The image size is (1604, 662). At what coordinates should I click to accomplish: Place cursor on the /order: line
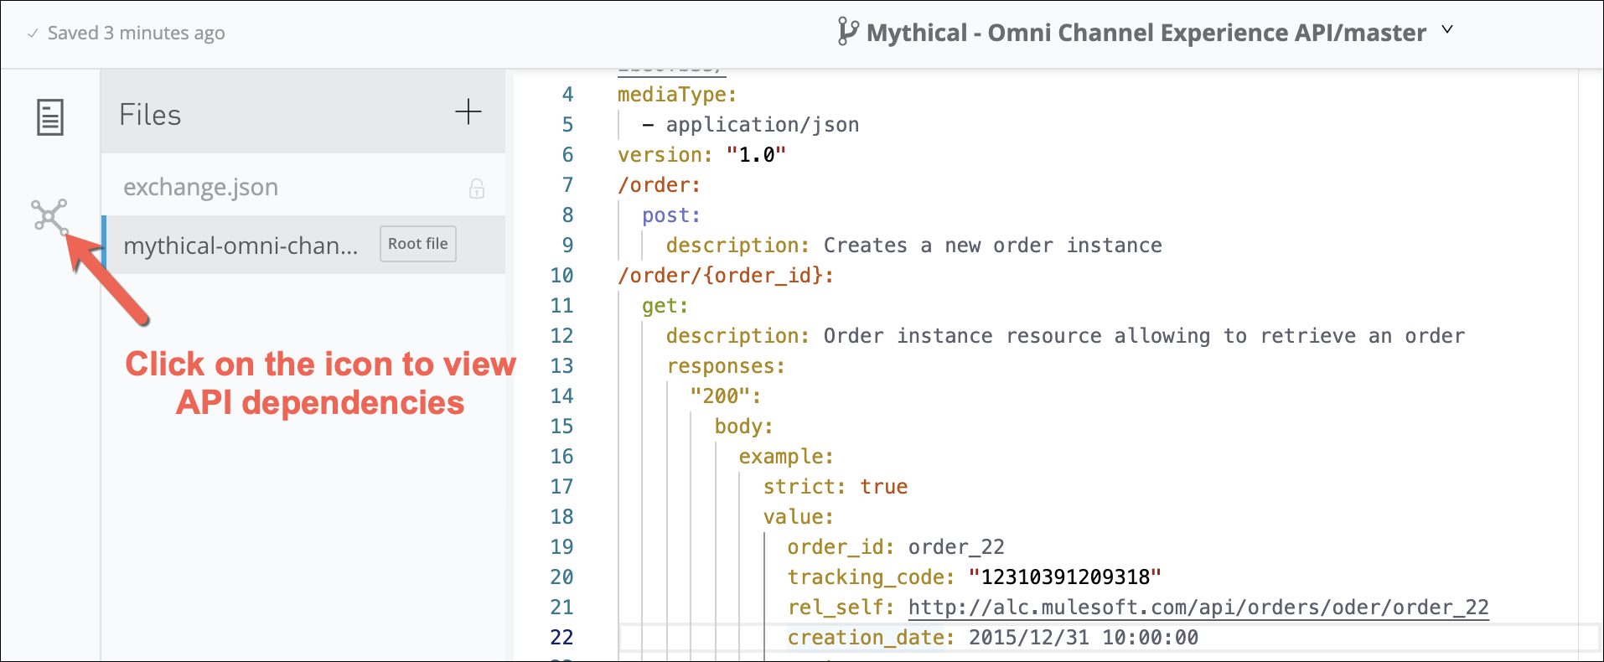(x=659, y=185)
